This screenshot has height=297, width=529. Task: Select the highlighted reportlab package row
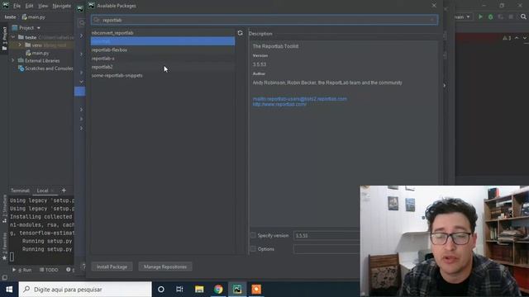pyautogui.click(x=163, y=41)
